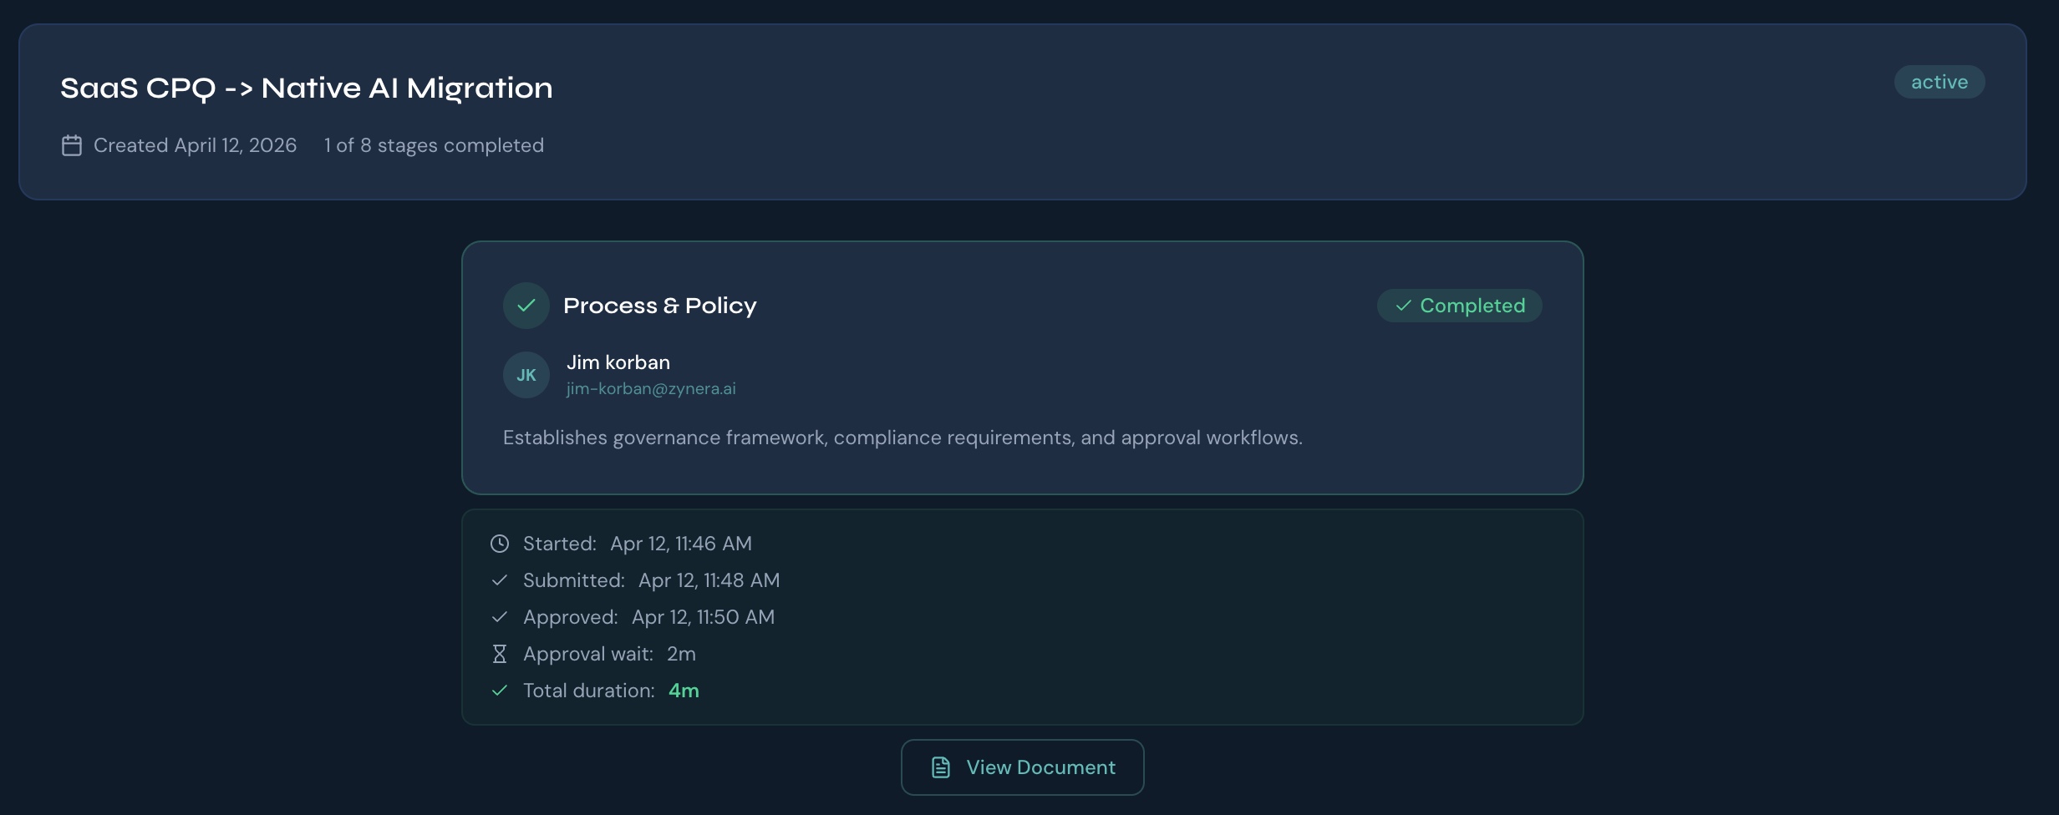The height and width of the screenshot is (815, 2059).
Task: Click the green checkmark beside Total duration
Action: (x=500, y=691)
